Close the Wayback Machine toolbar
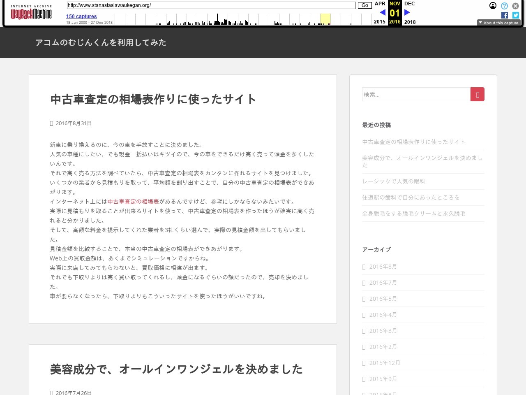 click(515, 6)
